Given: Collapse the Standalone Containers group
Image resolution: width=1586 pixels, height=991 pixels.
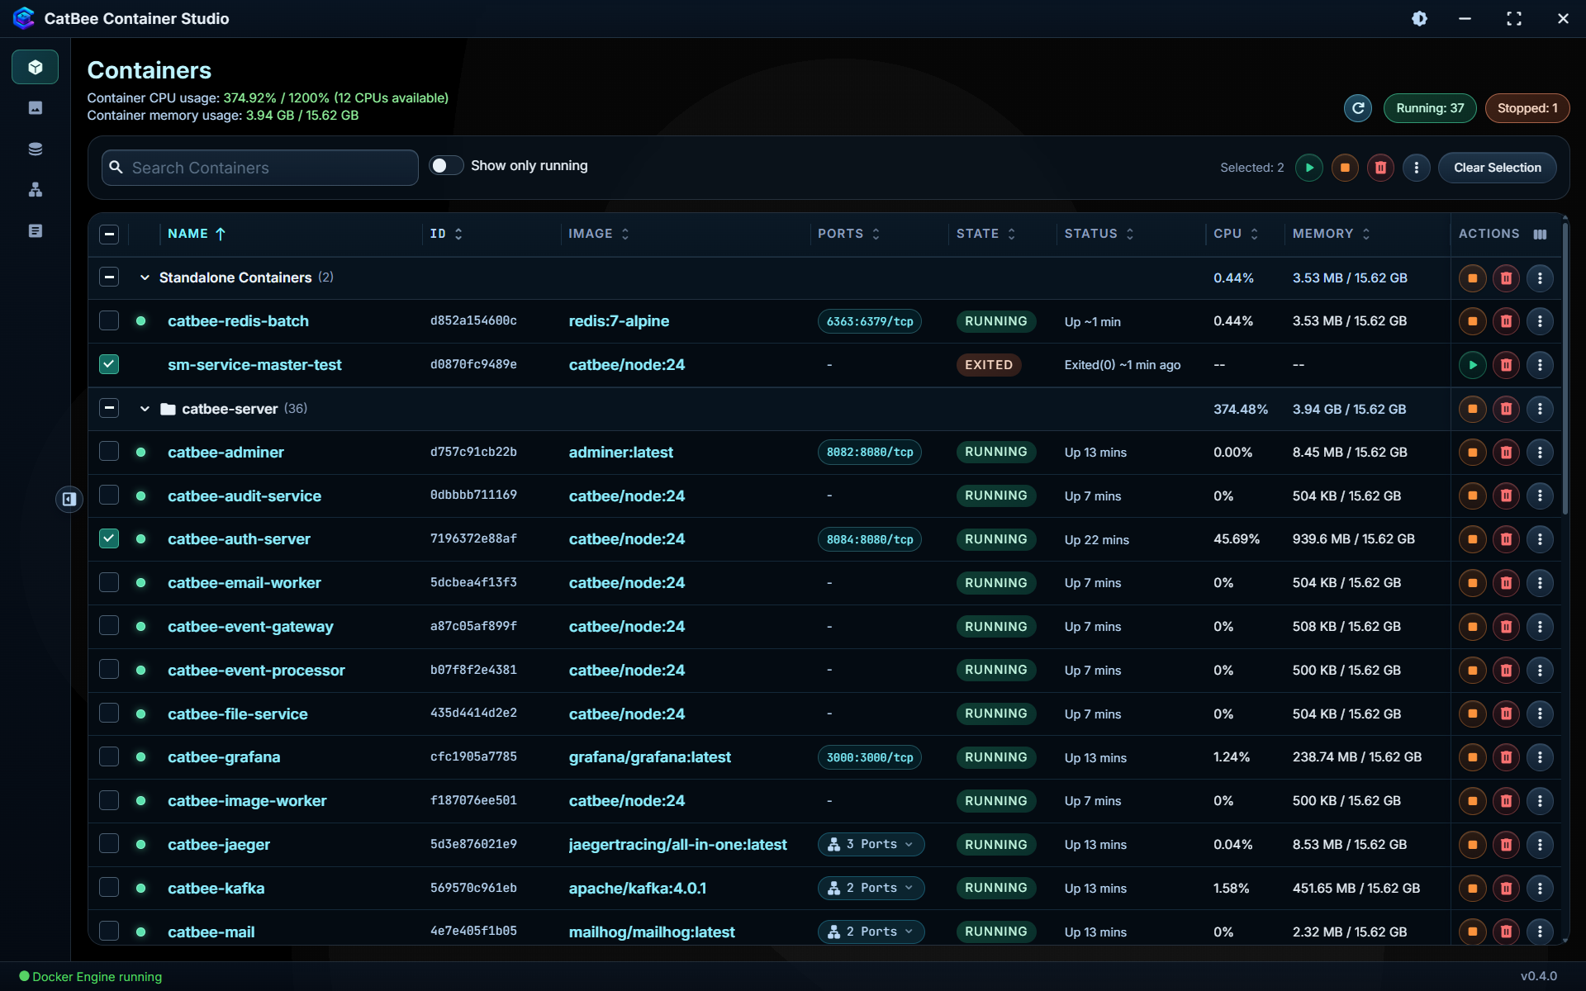Looking at the screenshot, I should [x=145, y=277].
